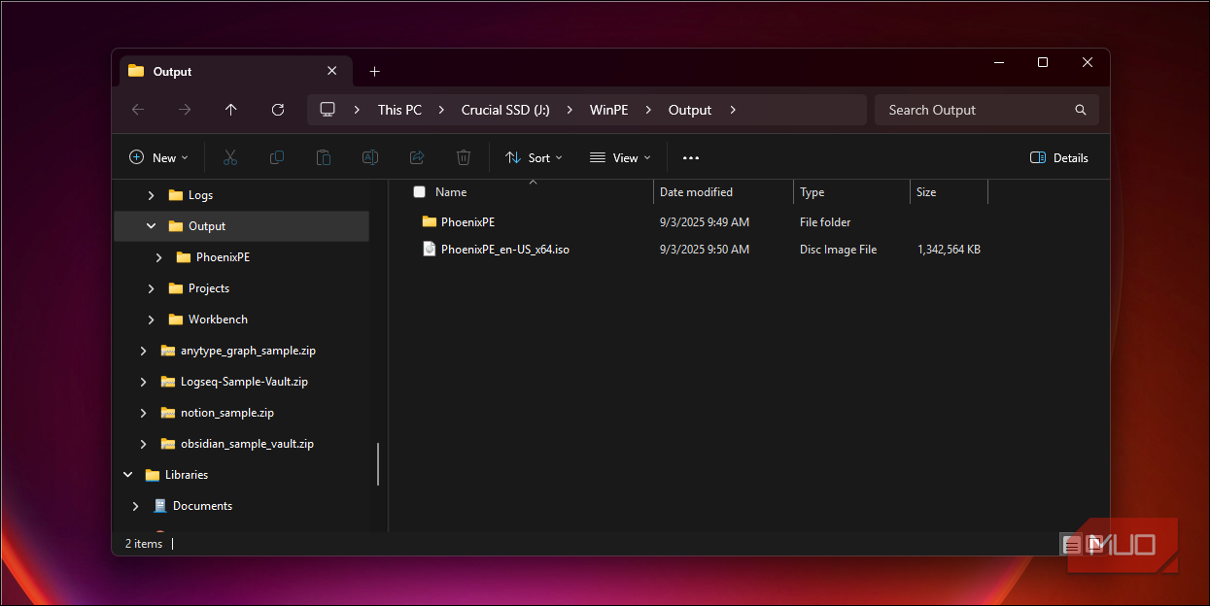The height and width of the screenshot is (606, 1210).
Task: Collapse the Libraries node in tree
Action: (127, 474)
